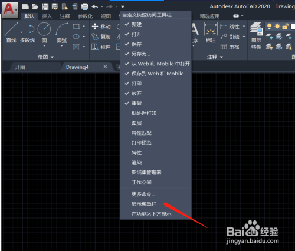Expand the 绘图 draw panel

pyautogui.click(x=45, y=57)
